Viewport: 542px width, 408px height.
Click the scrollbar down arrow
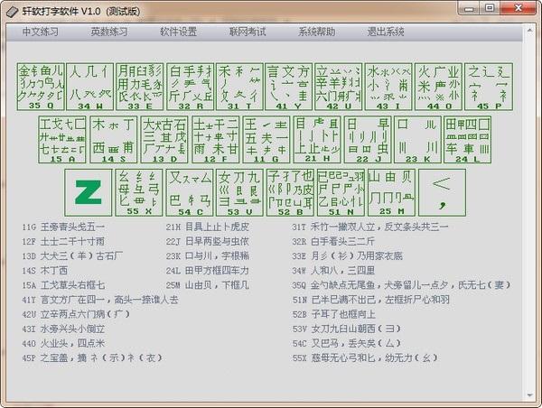tap(529, 395)
